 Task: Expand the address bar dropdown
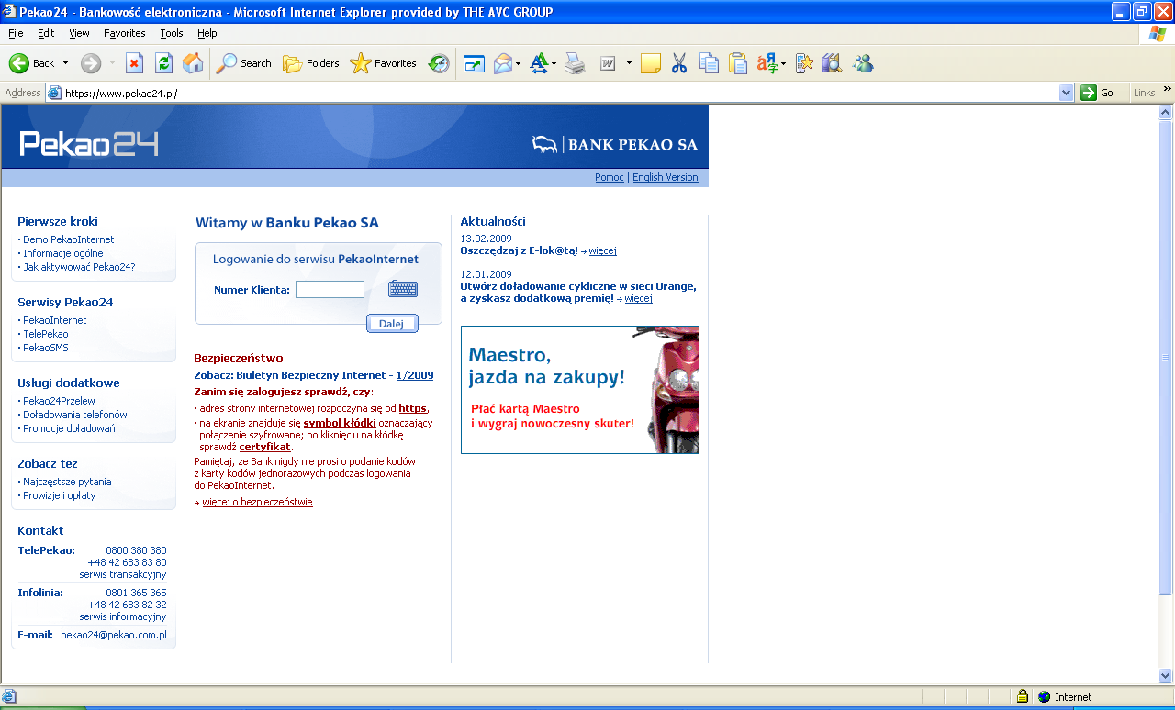pyautogui.click(x=1066, y=93)
